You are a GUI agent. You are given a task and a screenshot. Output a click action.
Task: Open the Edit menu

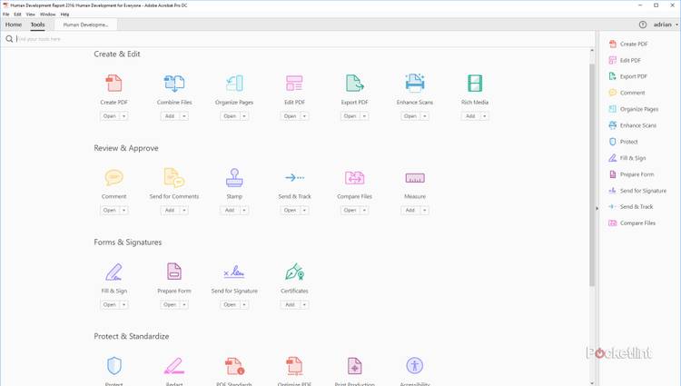click(x=17, y=15)
